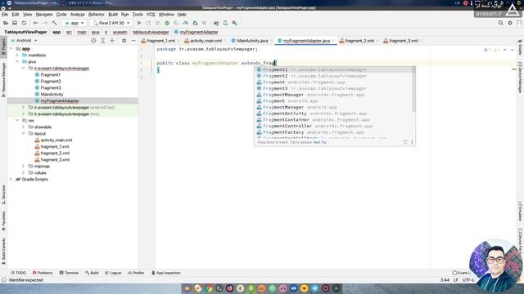Click tablayoutviewpager breadcrumb

point(151,32)
